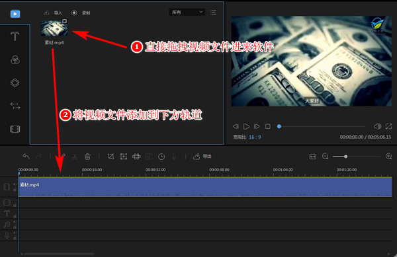Open the Filters panel with three circles
397x257 pixels.
point(15,60)
